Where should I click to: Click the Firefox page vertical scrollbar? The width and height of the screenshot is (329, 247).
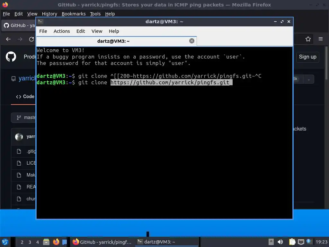pos(326,63)
